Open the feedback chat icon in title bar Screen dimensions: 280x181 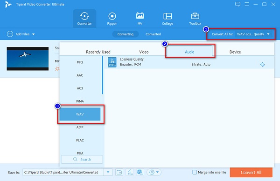[238, 4]
